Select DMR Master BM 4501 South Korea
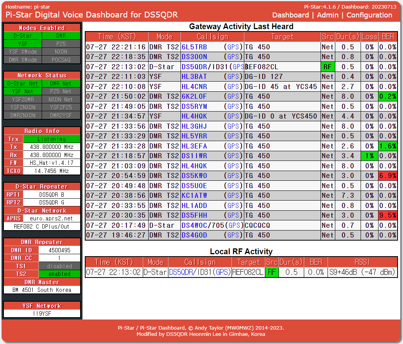Image resolution: width=403 pixels, height=344 pixels. 42,290
